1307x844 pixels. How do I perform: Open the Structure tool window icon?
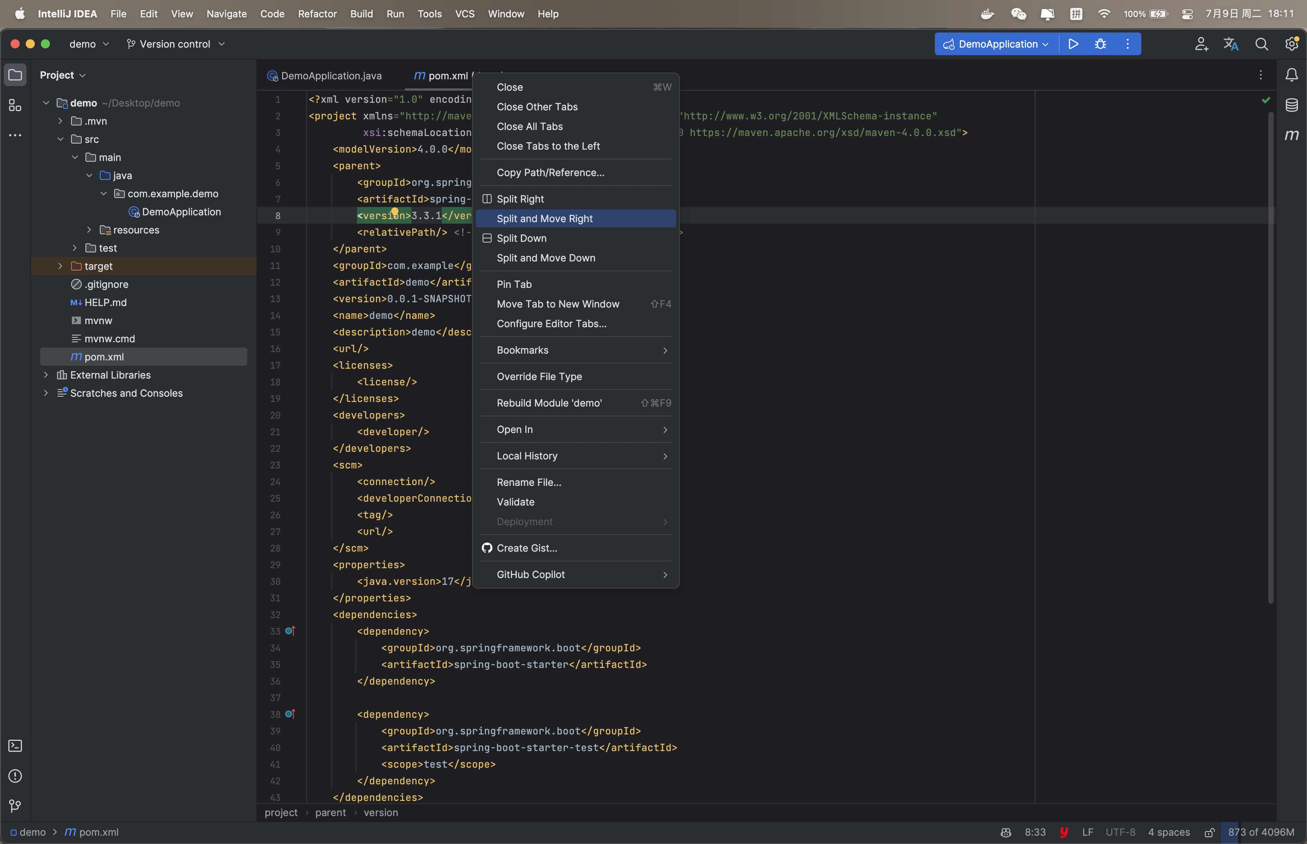click(x=15, y=105)
